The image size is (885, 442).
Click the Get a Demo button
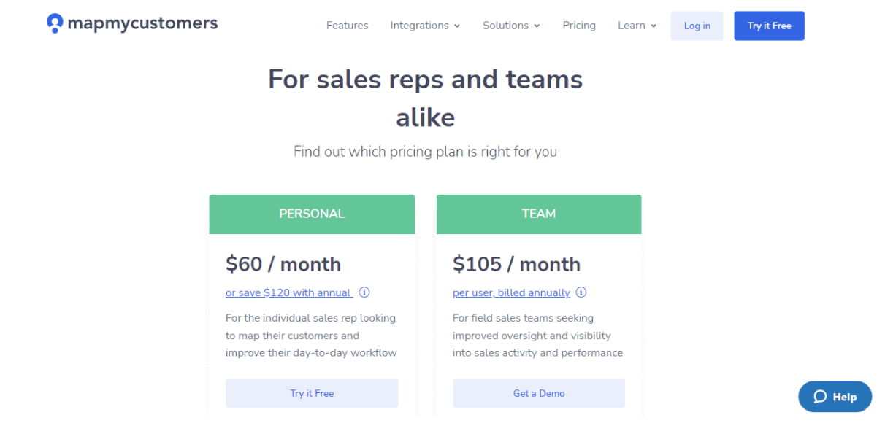click(539, 393)
